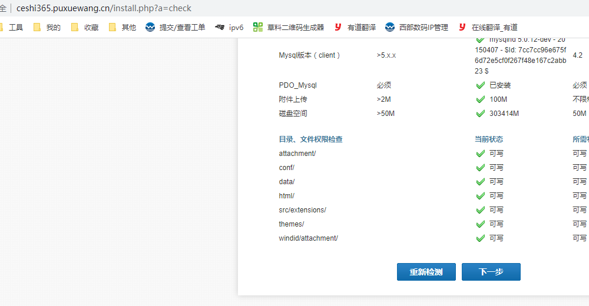Select the html/ directory name

click(x=287, y=195)
